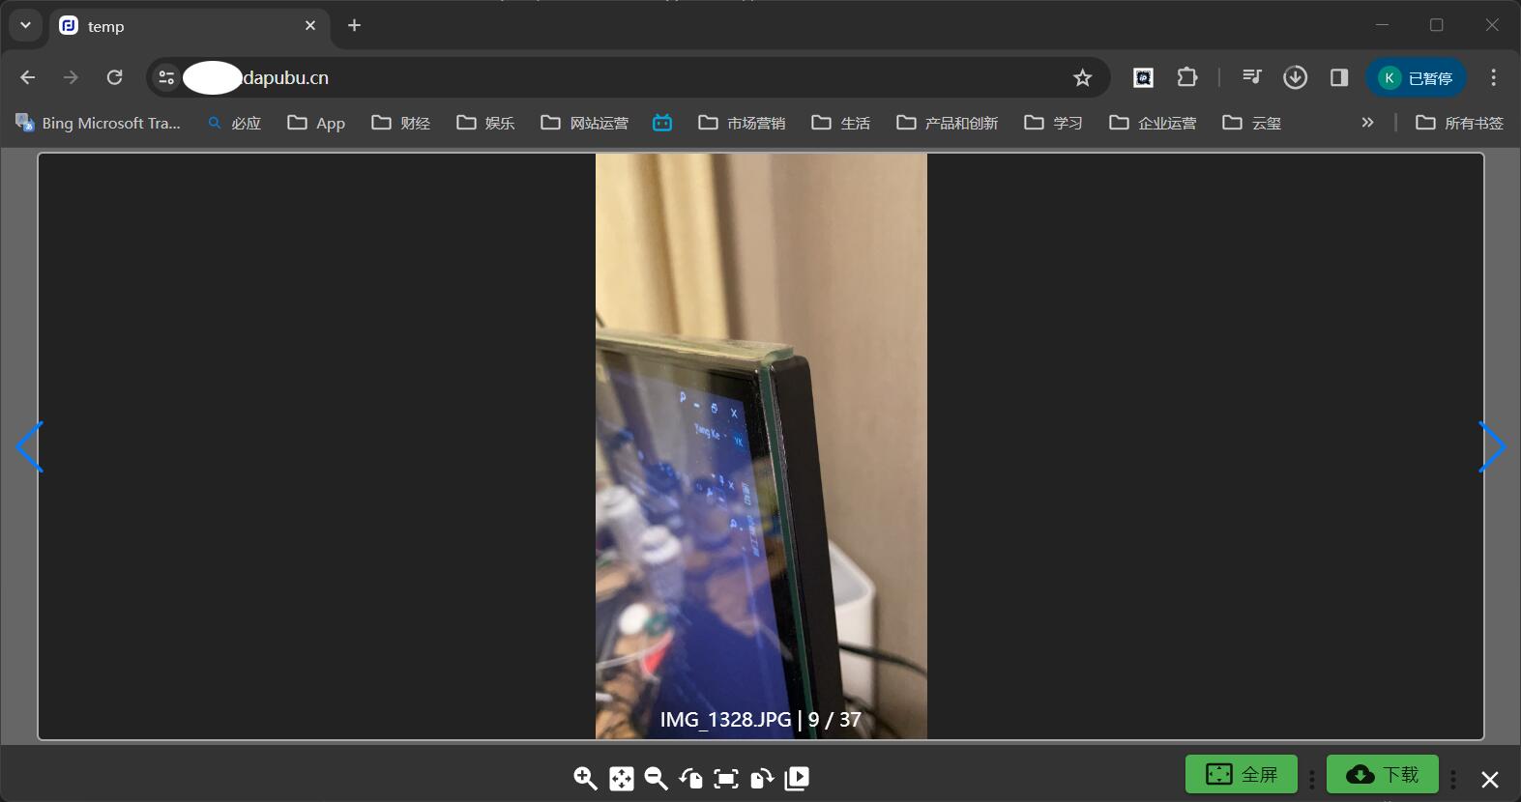The height and width of the screenshot is (802, 1521).
Task: Select the temp tab
Action: 189,26
